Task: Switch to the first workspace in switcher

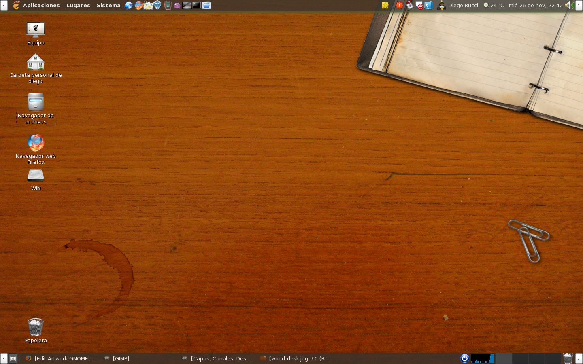Action: [x=504, y=358]
